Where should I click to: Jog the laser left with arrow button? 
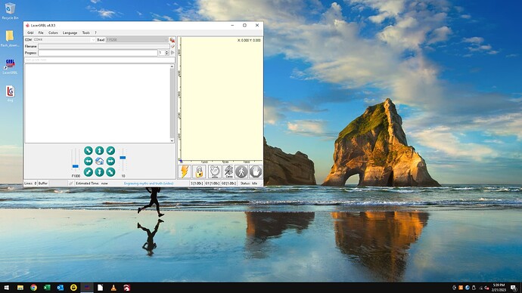click(89, 161)
